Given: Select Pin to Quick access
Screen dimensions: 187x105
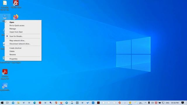Looking at the screenshot, I should 17,25.
